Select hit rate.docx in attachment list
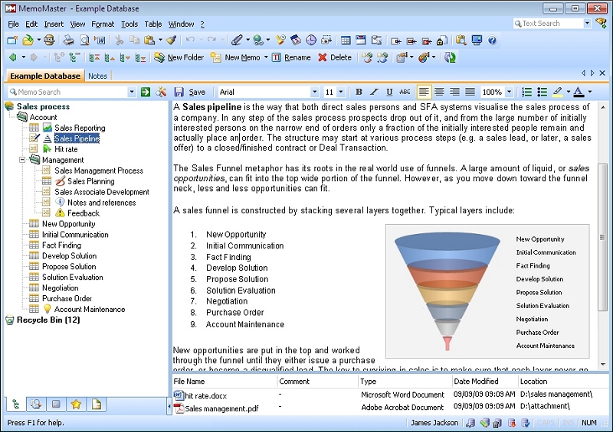The height and width of the screenshot is (432, 613). (205, 395)
